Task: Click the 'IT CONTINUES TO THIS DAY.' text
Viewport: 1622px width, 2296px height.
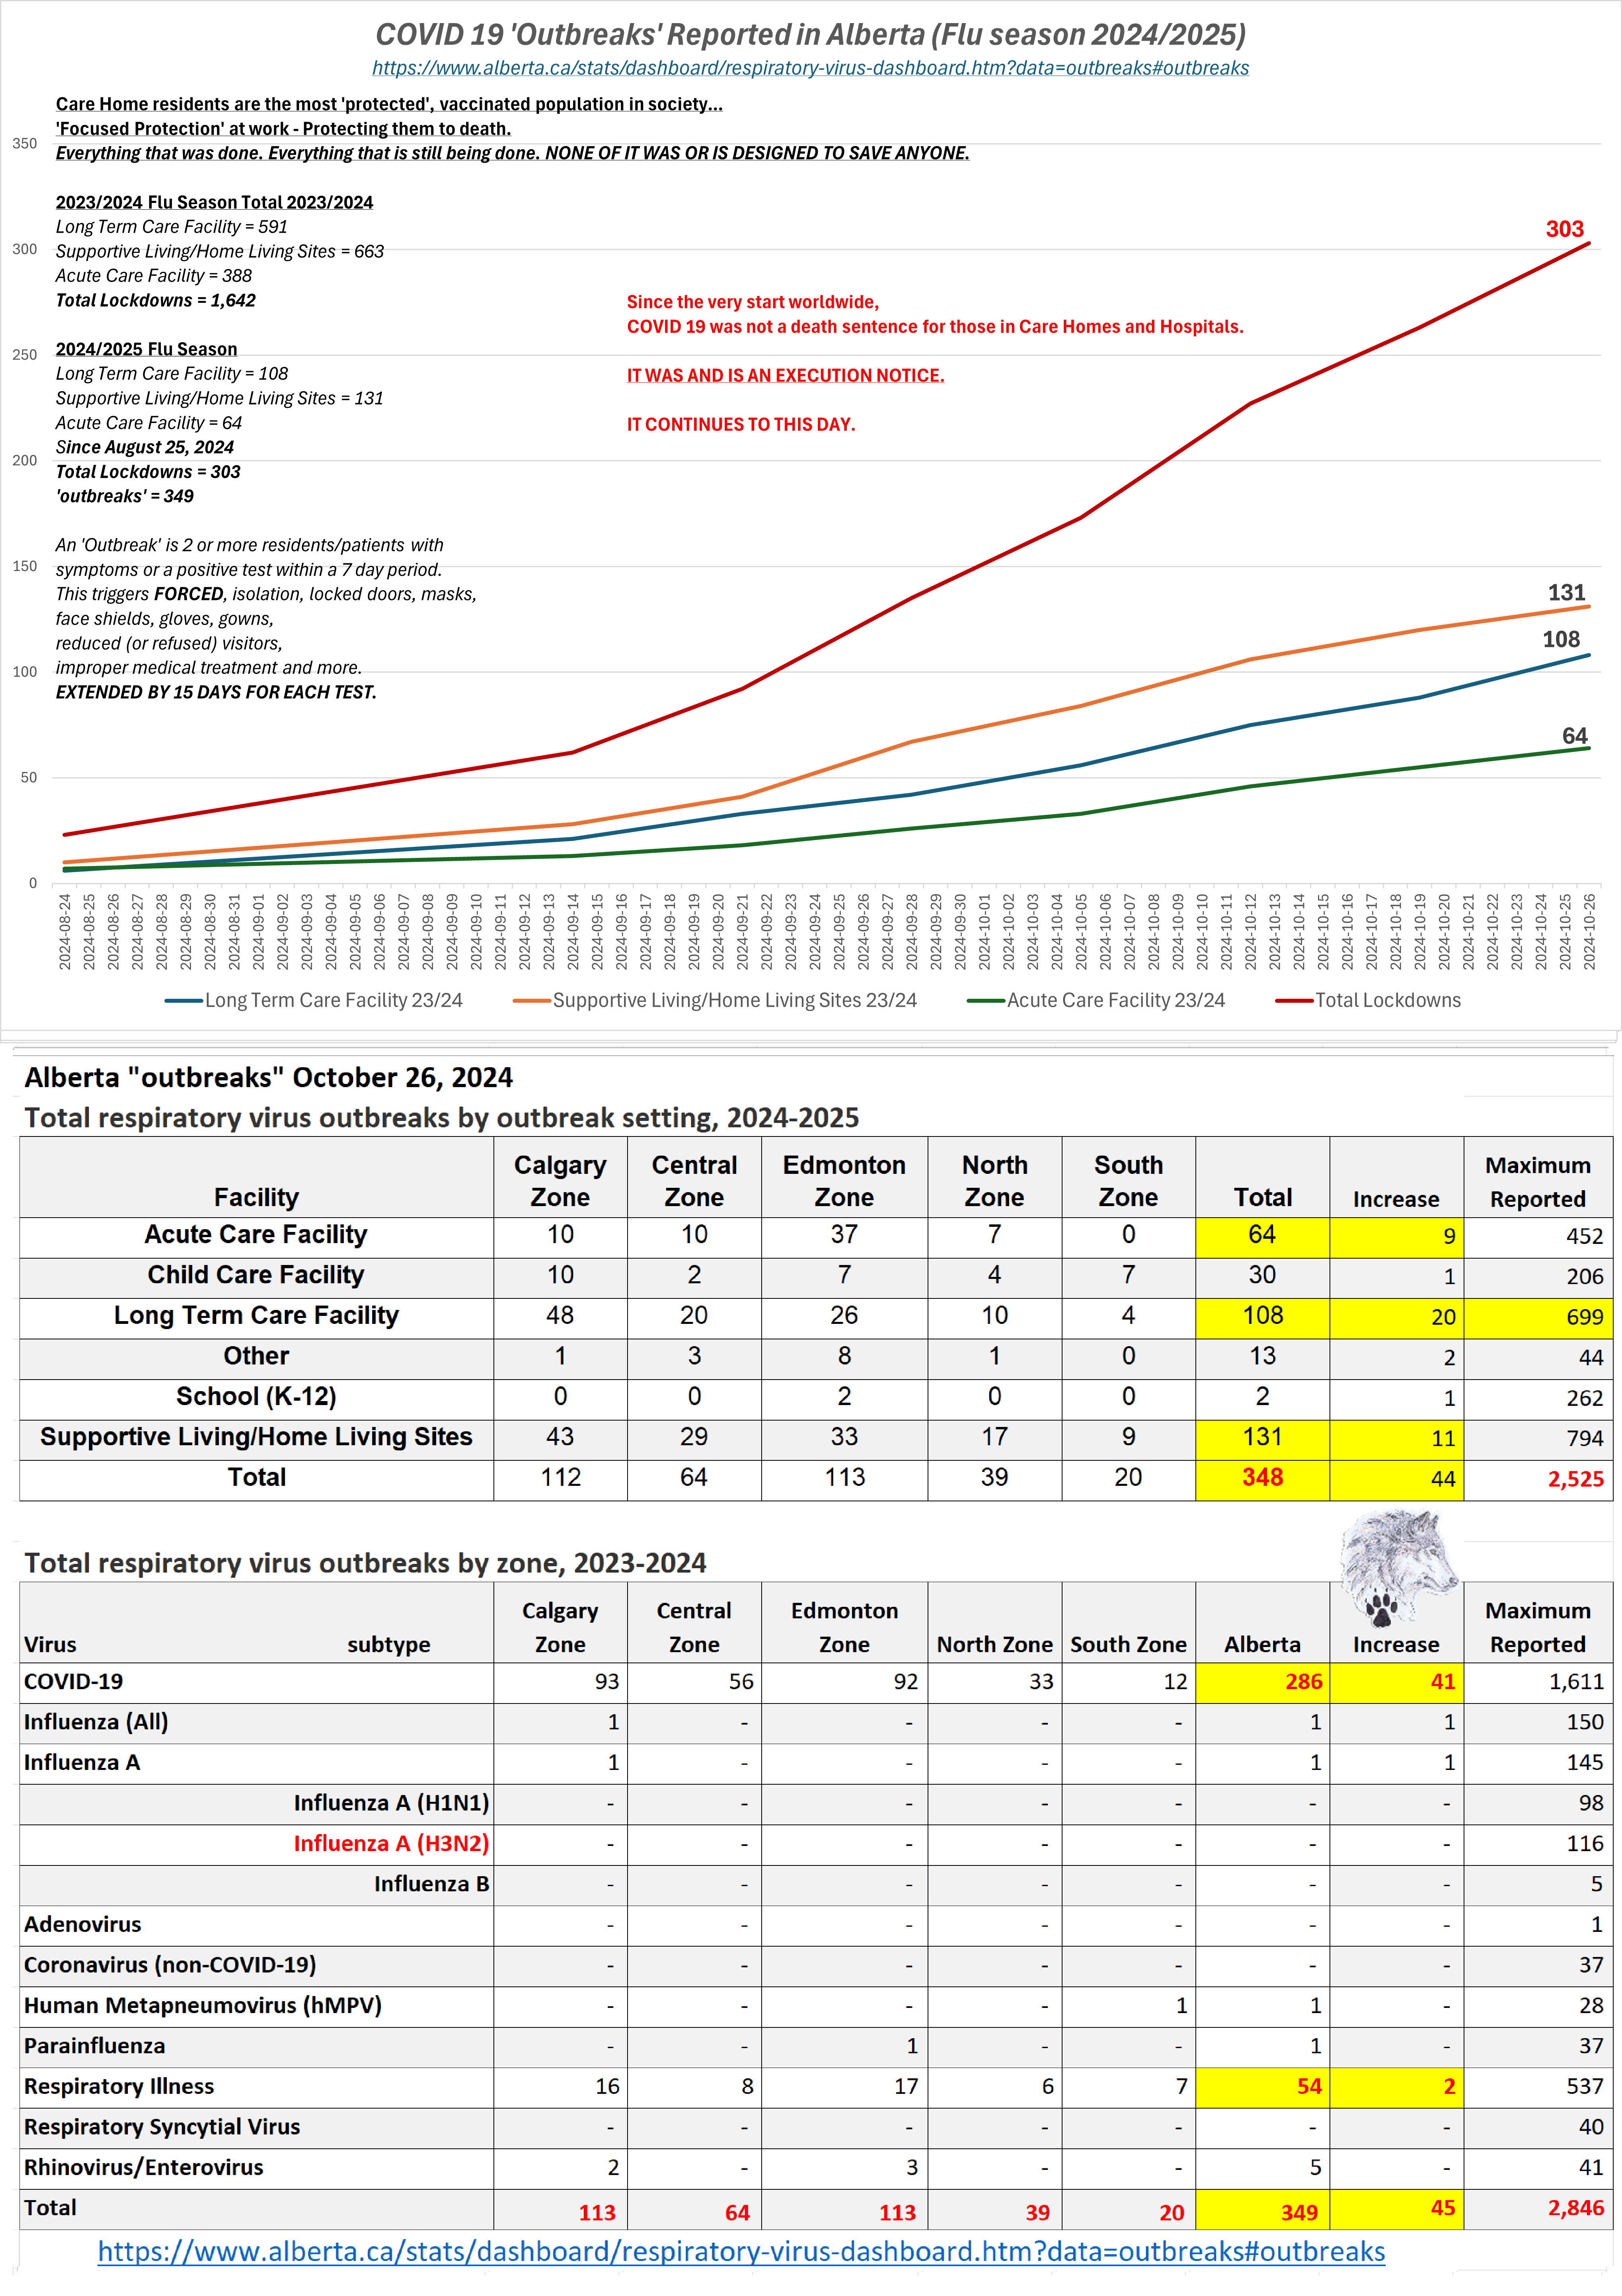Action: tap(741, 424)
